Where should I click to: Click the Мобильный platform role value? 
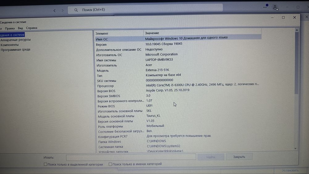[x=155, y=126]
